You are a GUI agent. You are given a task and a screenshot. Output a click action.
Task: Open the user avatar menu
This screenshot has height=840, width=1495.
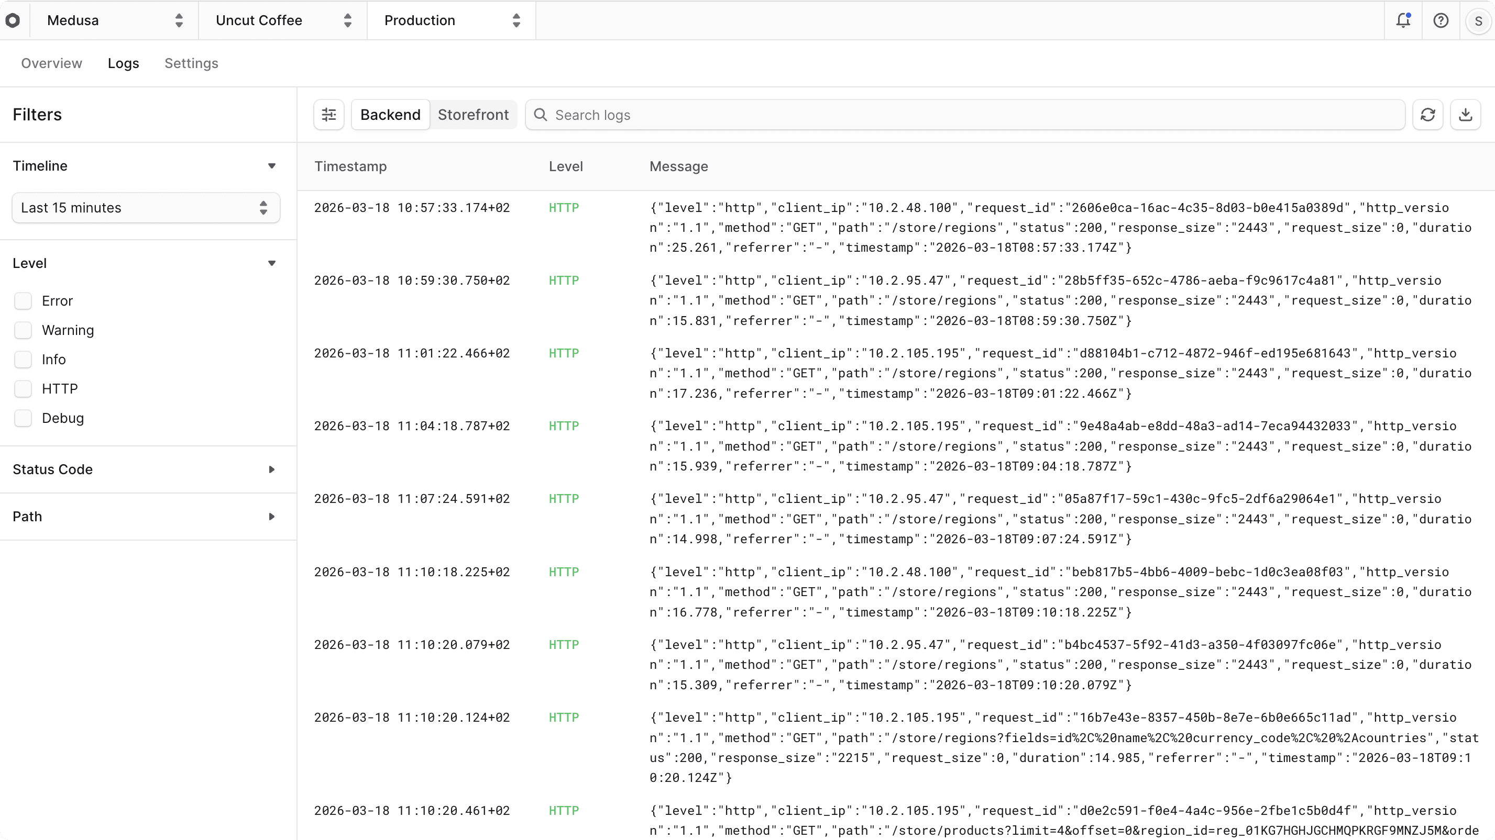(x=1479, y=20)
